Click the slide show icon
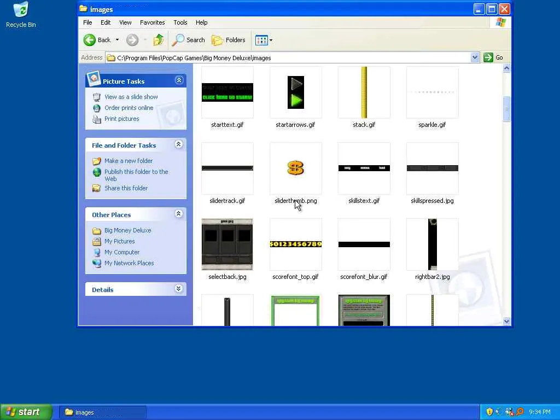 (96, 97)
